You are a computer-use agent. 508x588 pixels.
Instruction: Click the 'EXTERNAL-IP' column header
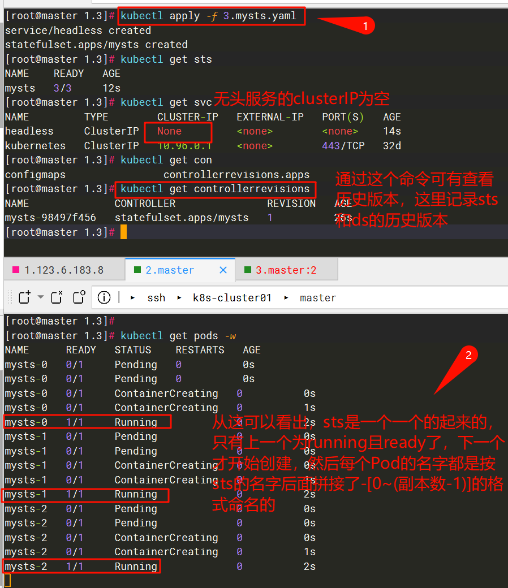click(270, 117)
